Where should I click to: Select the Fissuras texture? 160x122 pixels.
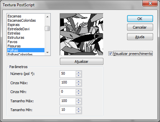pos(26,46)
